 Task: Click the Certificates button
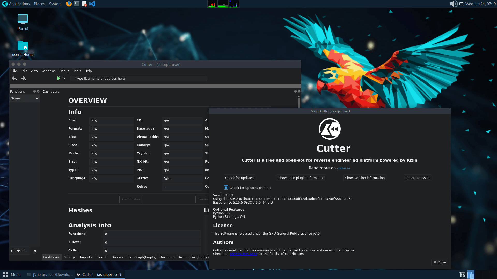pyautogui.click(x=131, y=199)
